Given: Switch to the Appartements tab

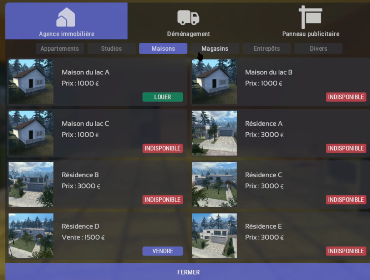Looking at the screenshot, I should tap(60, 49).
